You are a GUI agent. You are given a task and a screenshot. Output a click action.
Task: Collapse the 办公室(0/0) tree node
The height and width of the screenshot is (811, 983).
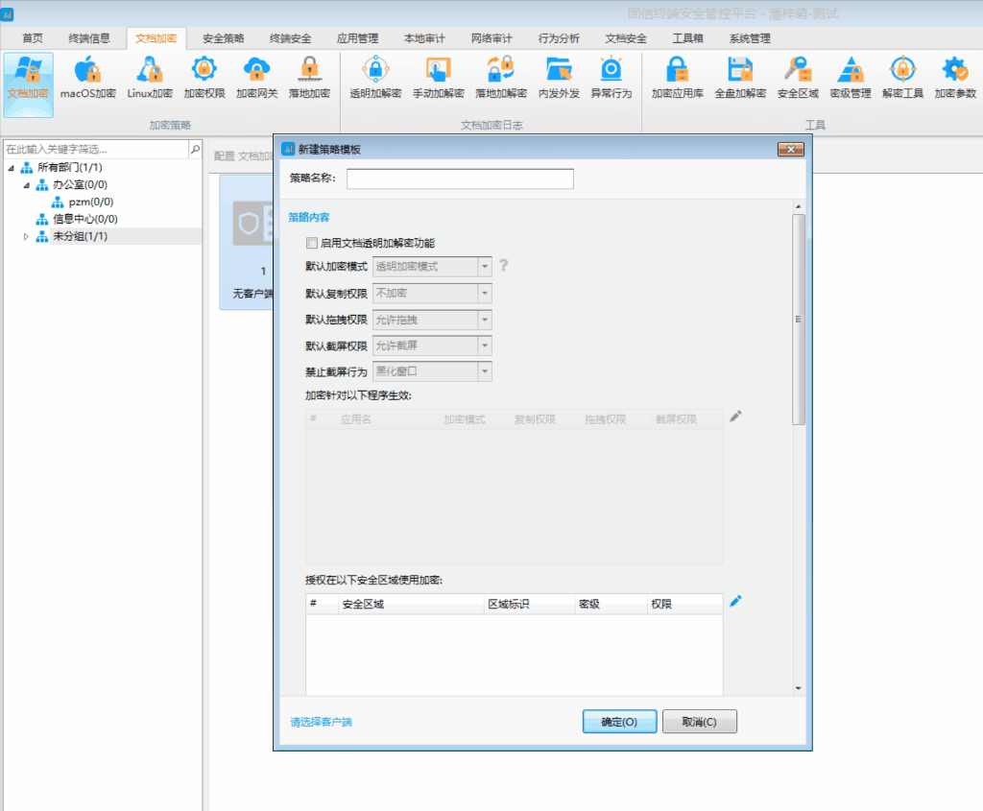[x=27, y=185]
